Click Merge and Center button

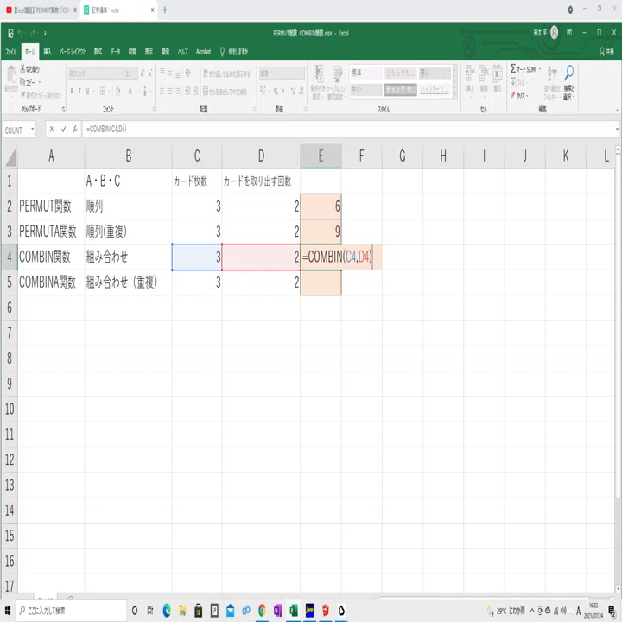point(225,92)
